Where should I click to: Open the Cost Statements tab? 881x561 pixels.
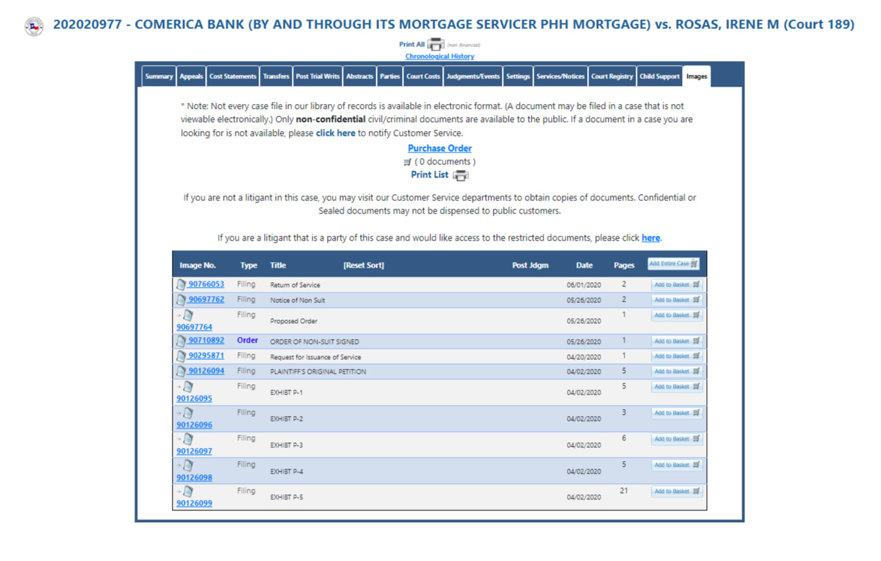[x=233, y=76]
